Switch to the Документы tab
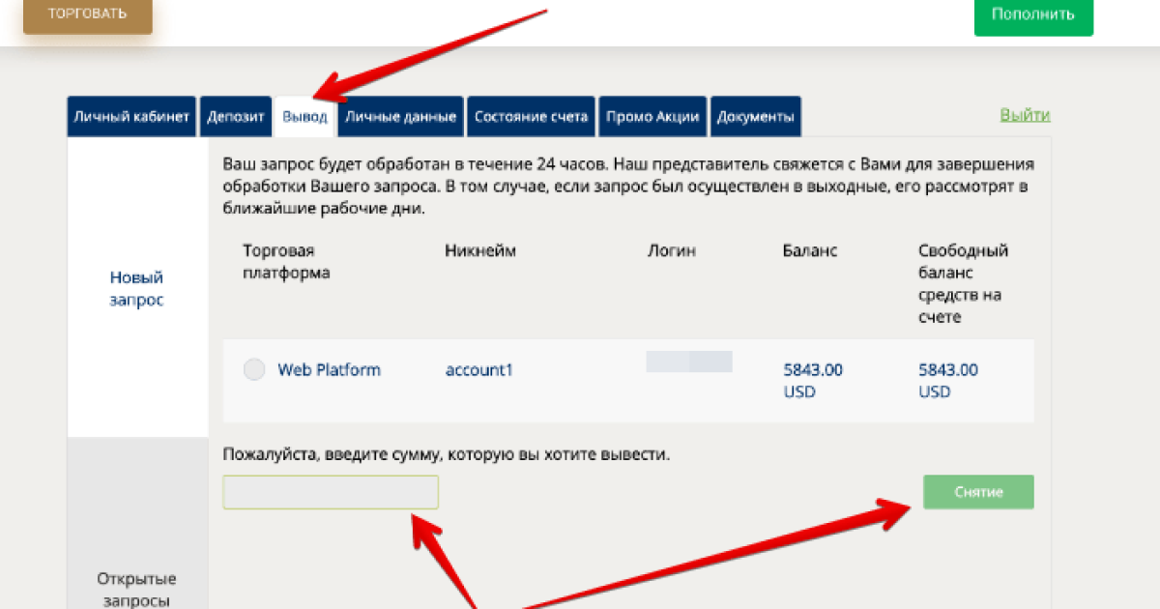Image resolution: width=1160 pixels, height=609 pixels. [x=756, y=117]
